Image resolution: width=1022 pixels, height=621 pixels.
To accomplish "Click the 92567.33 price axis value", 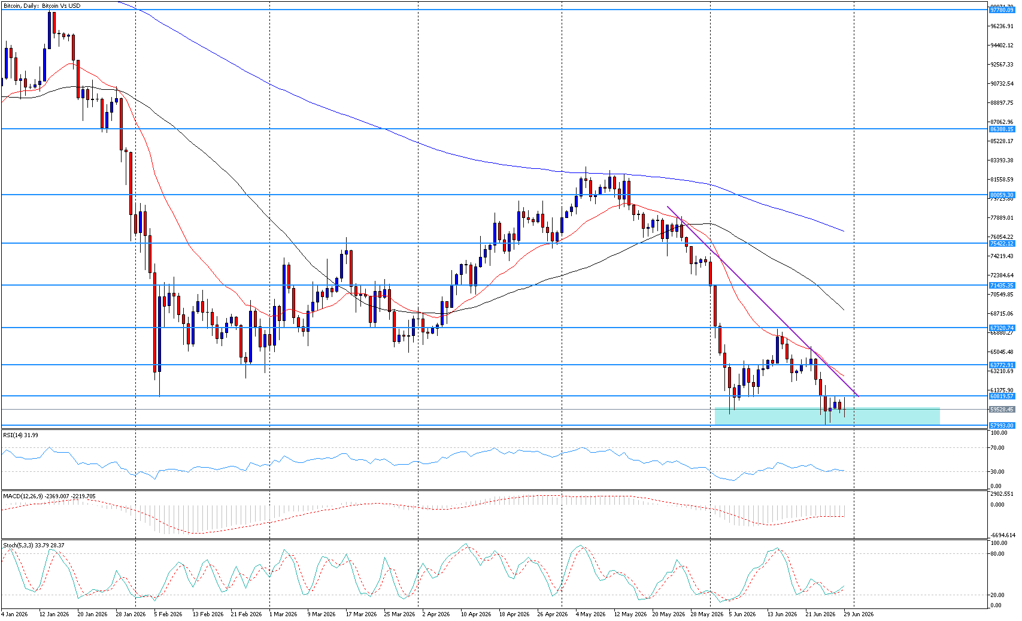I will [x=1002, y=65].
